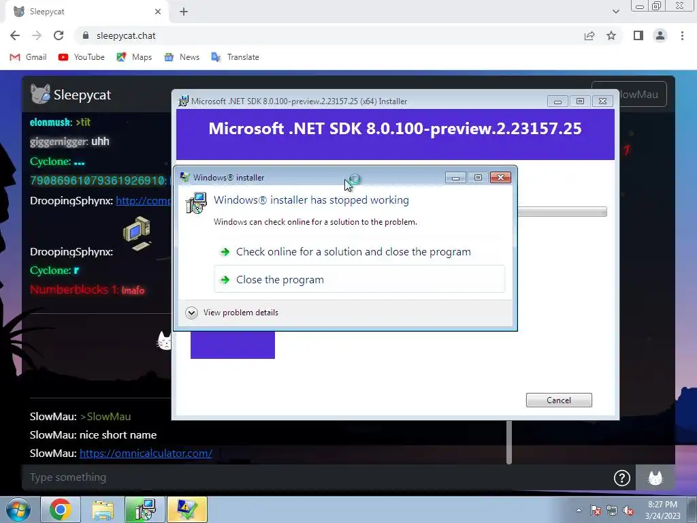Click Chrome forward arrow

37,35
